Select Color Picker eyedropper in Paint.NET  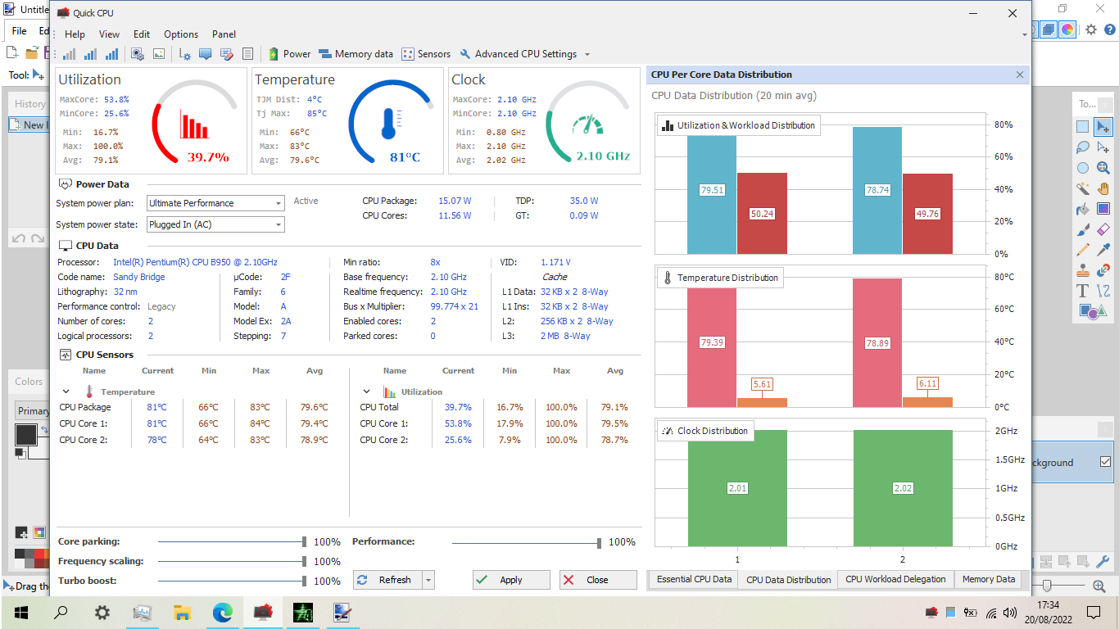pyautogui.click(x=1103, y=250)
